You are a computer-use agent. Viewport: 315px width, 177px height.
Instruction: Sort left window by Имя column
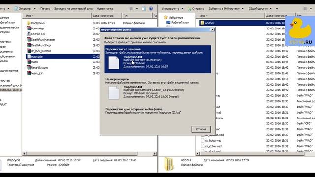pyautogui.click(x=57, y=16)
